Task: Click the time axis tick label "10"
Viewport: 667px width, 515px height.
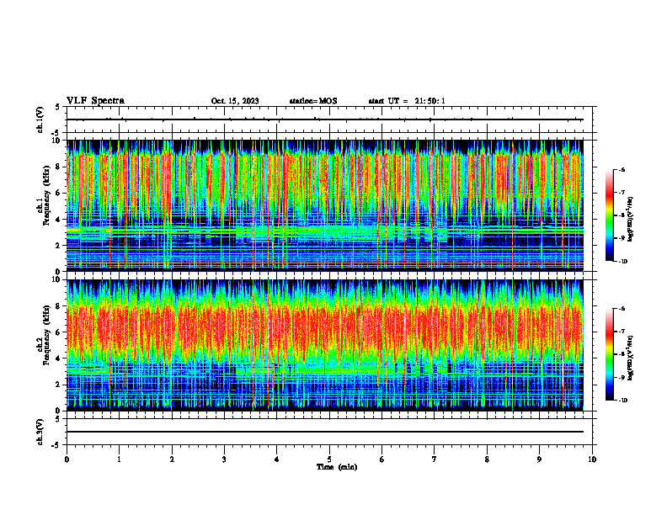Action: point(592,459)
